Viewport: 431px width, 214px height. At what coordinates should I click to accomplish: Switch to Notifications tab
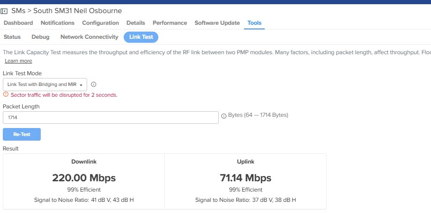point(57,23)
